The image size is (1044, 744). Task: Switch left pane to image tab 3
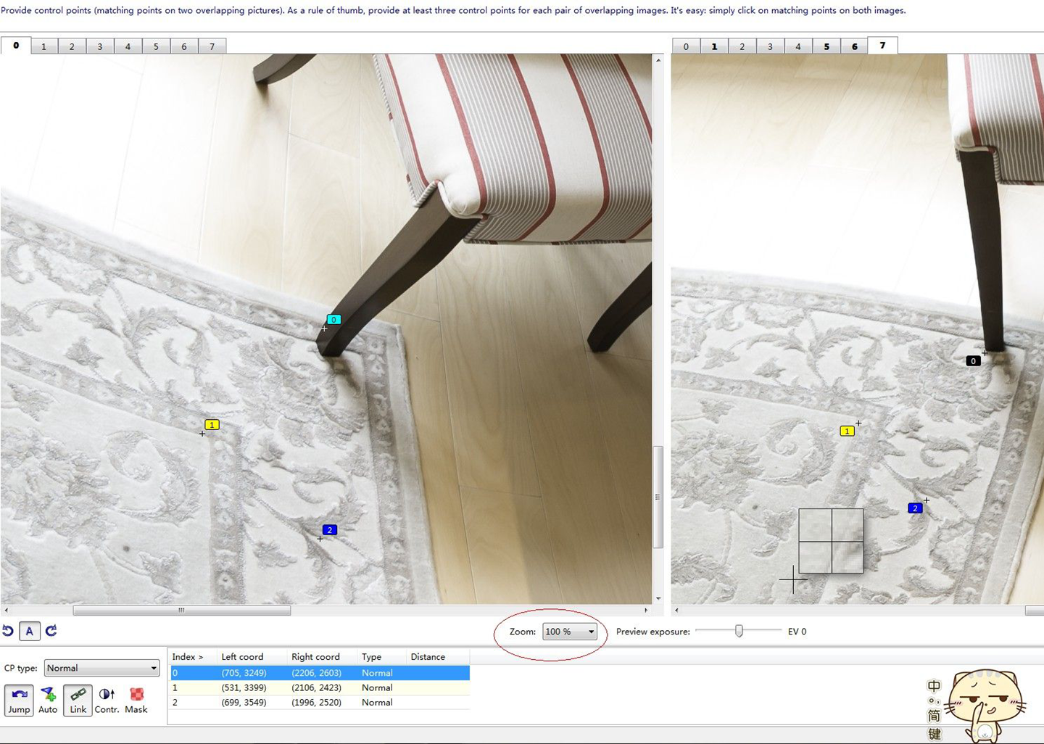tap(99, 46)
